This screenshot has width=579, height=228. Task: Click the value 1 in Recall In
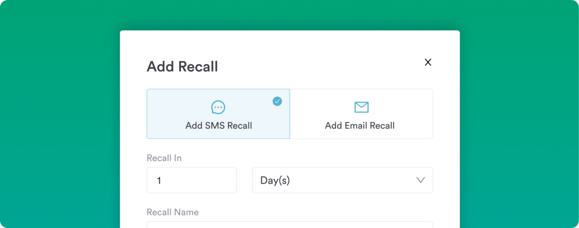[159, 181]
